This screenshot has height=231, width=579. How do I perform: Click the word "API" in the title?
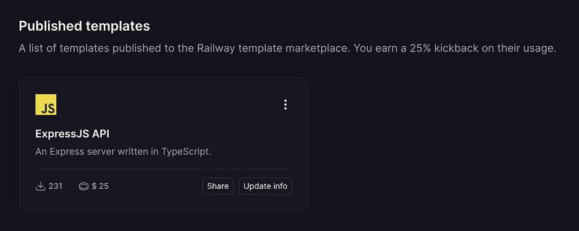click(99, 133)
